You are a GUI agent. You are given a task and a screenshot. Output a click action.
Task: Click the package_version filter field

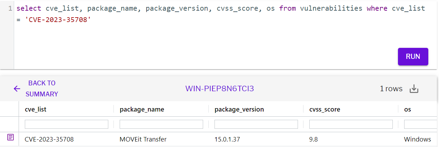point(256,124)
